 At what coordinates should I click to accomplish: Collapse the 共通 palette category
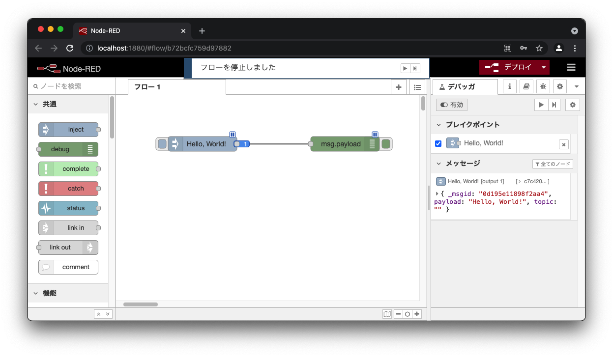(68, 104)
